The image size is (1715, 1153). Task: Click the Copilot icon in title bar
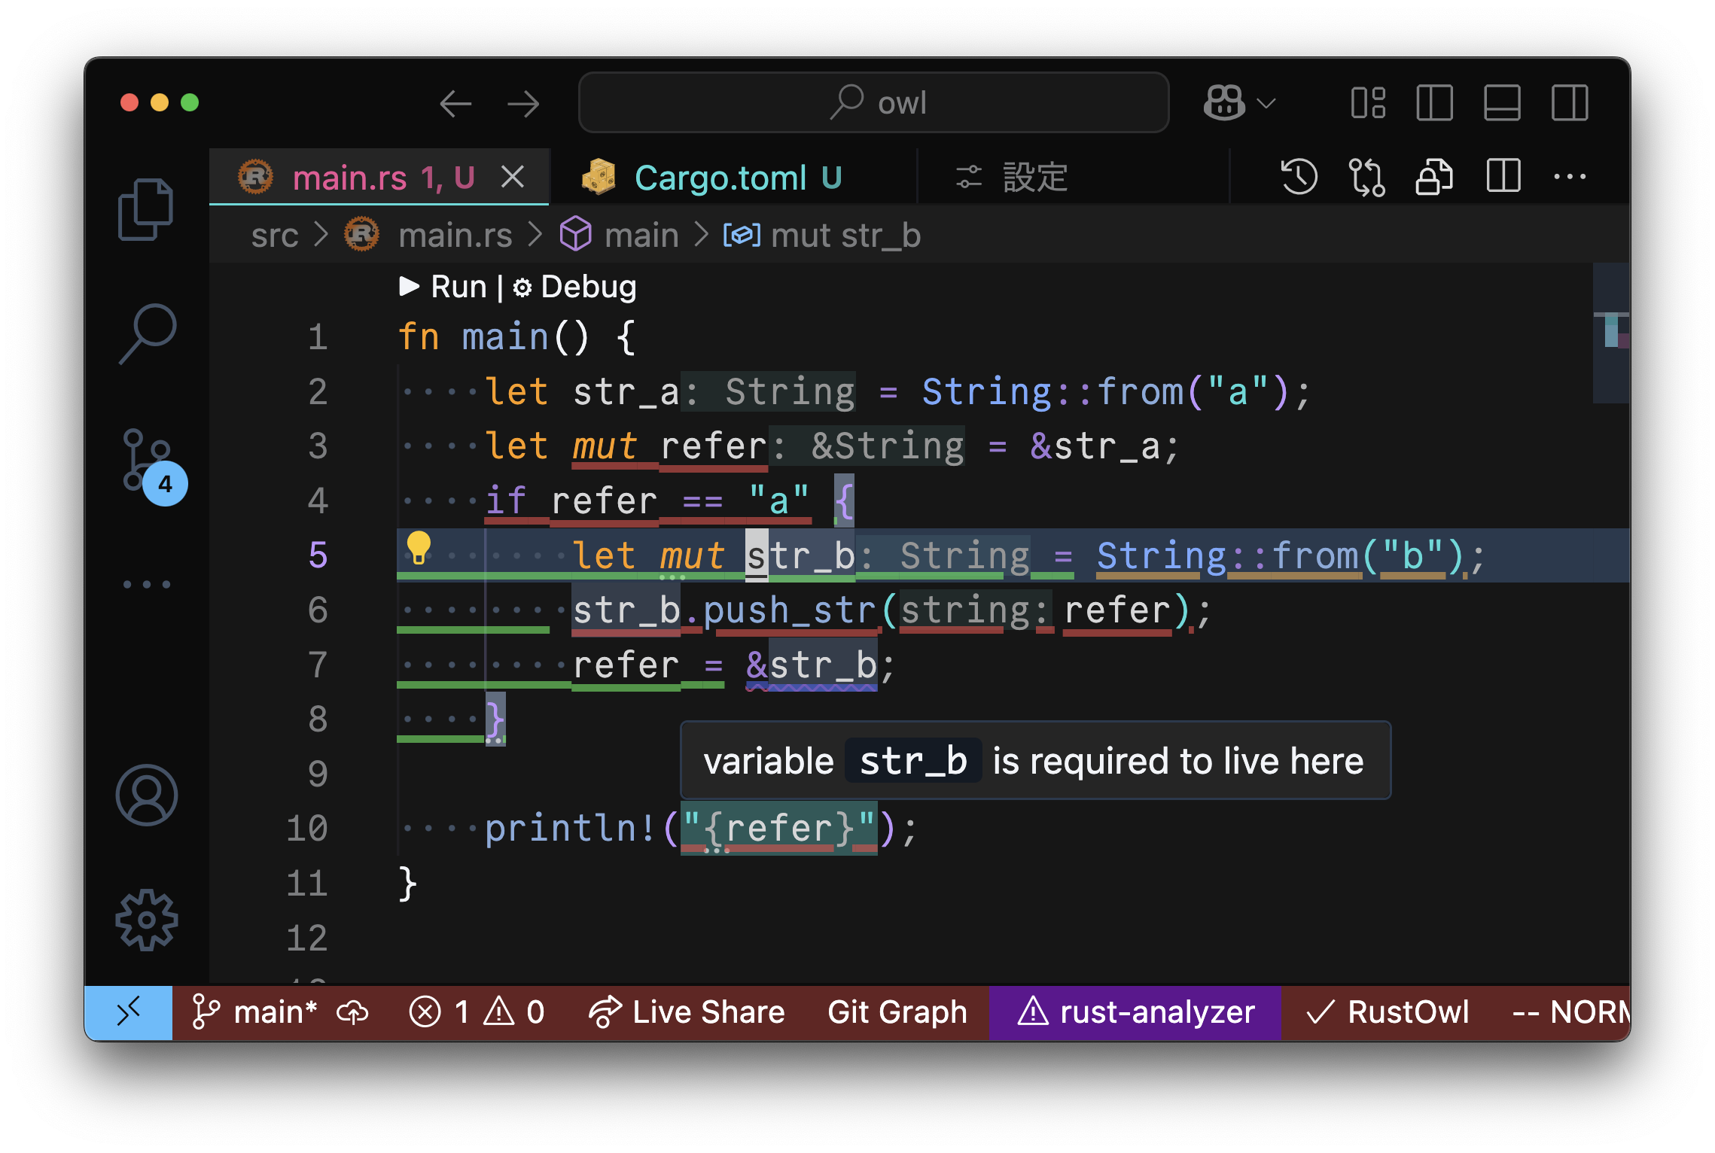pyautogui.click(x=1224, y=103)
